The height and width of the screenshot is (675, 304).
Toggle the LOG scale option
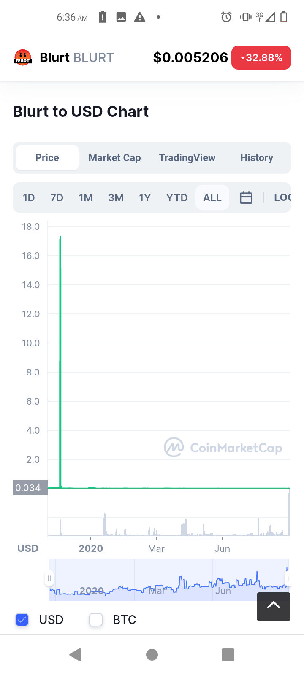click(282, 197)
